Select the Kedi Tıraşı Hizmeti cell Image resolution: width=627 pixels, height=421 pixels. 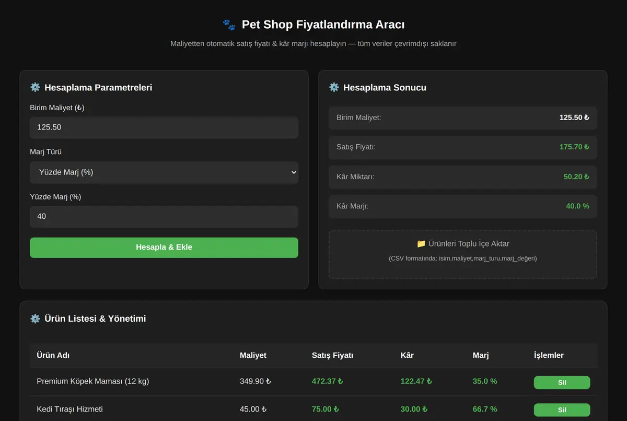coord(69,409)
